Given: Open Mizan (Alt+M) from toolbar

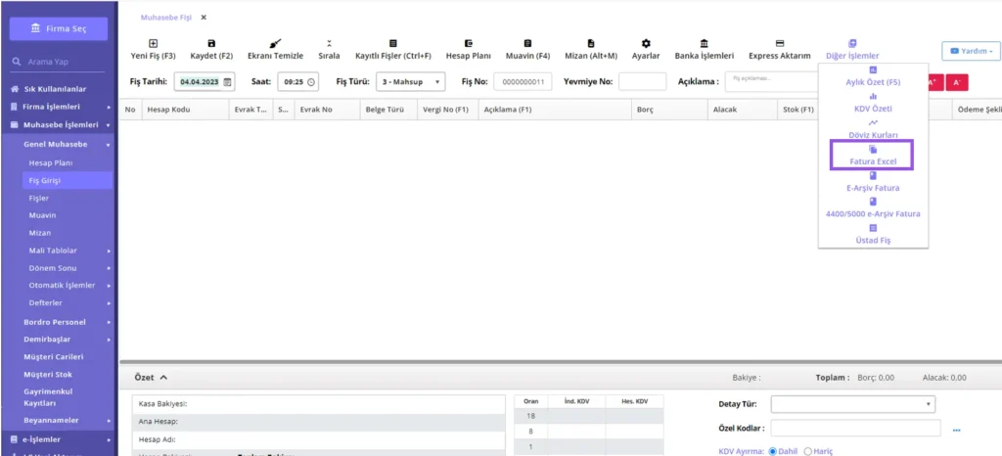Looking at the screenshot, I should tap(590, 43).
